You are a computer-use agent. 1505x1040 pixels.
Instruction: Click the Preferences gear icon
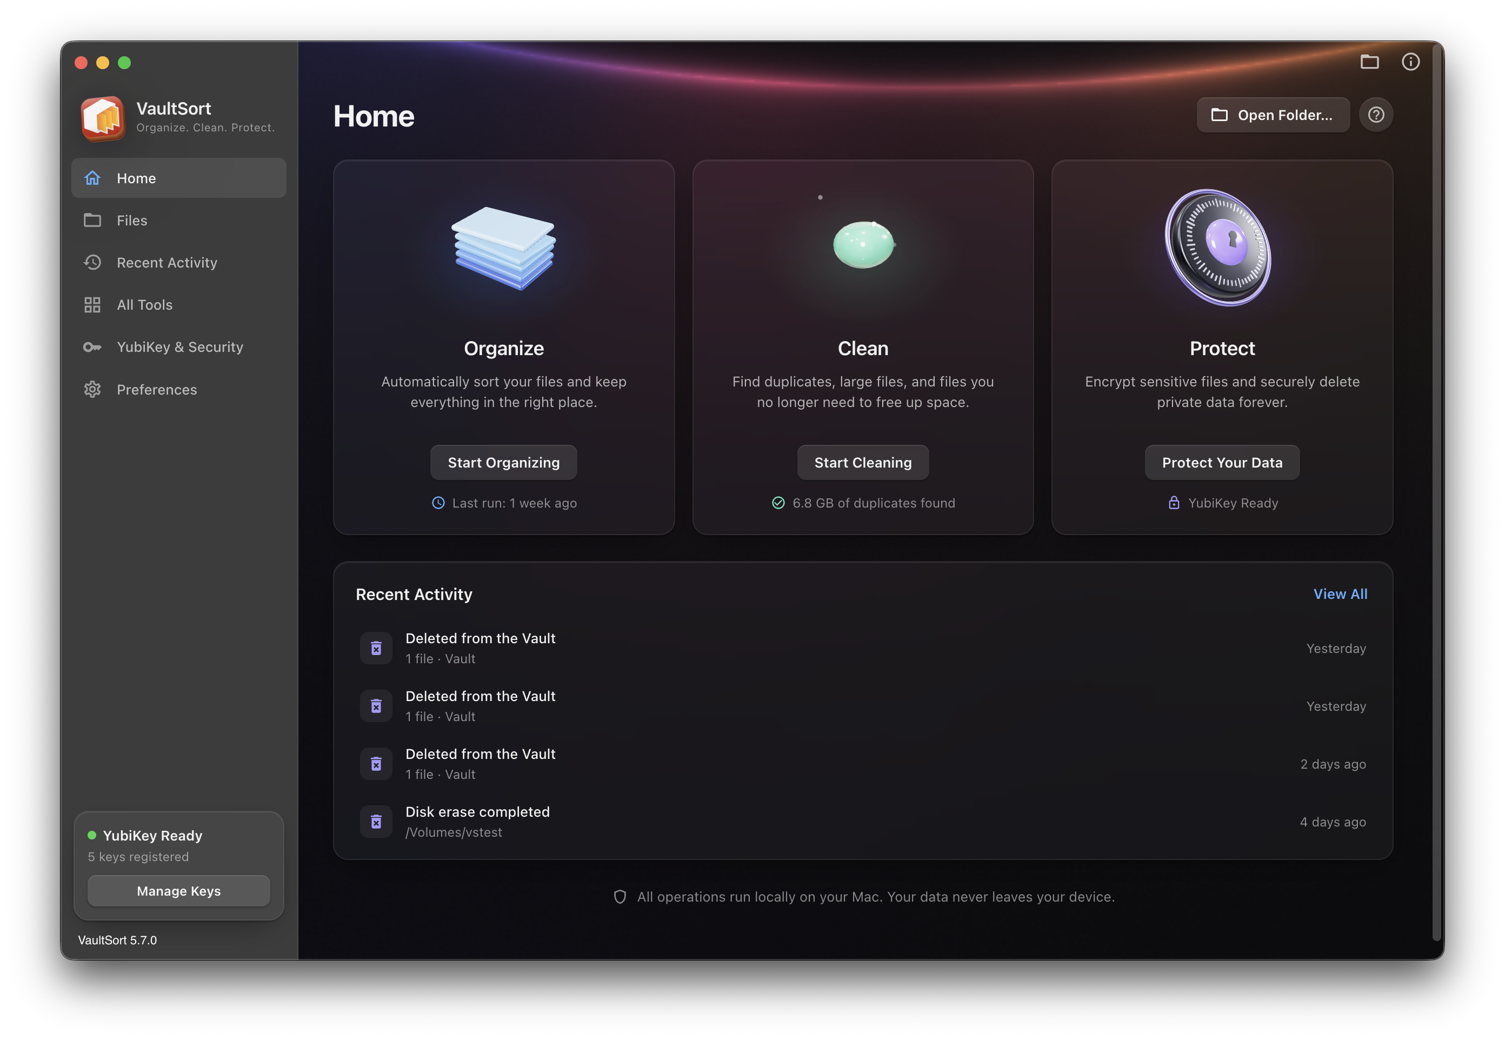click(92, 390)
